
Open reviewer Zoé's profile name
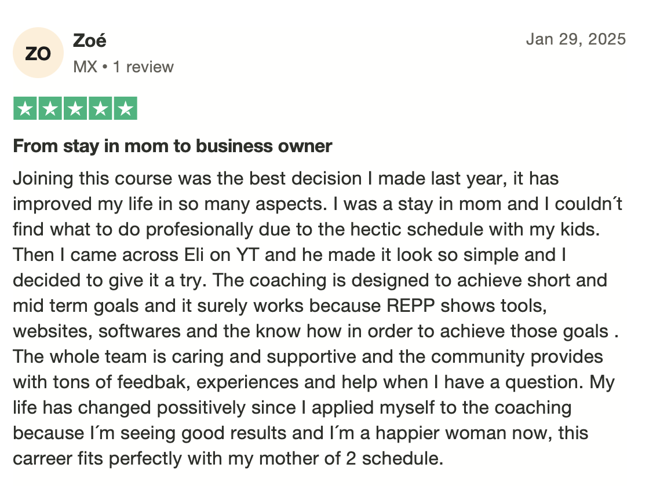pyautogui.click(x=89, y=41)
